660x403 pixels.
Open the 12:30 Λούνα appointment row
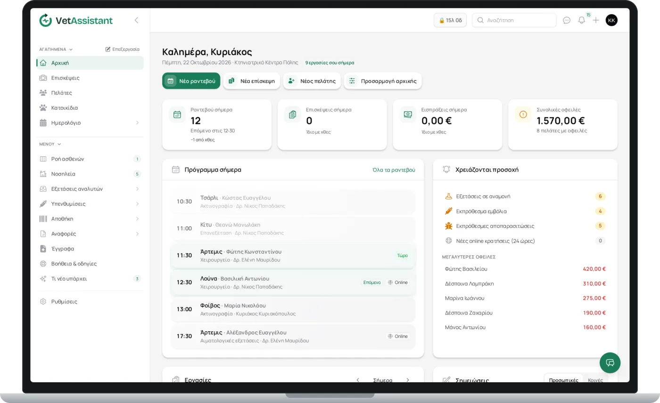(293, 282)
